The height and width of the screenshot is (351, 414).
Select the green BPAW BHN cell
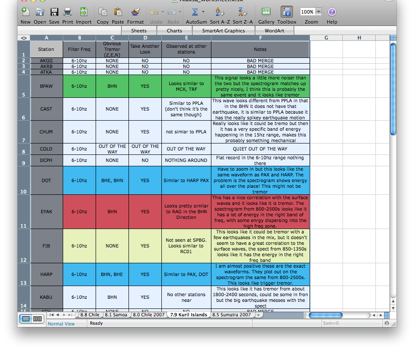(112, 86)
